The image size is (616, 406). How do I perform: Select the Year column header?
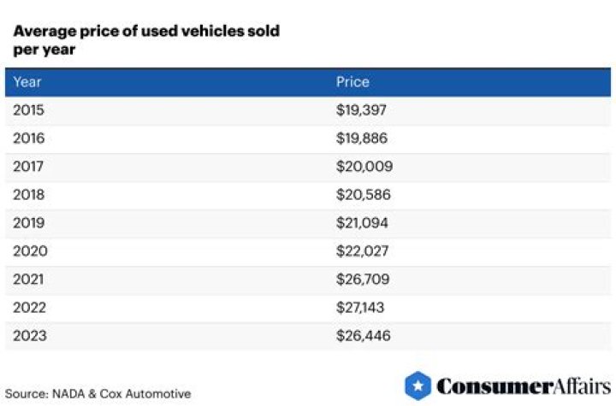[27, 82]
